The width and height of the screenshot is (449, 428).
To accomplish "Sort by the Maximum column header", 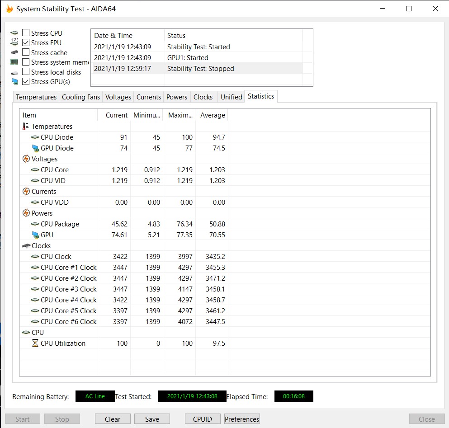I will click(x=179, y=115).
